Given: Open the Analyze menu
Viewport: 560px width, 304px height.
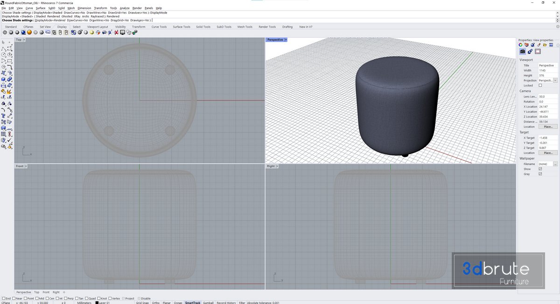Looking at the screenshot, I should click(125, 8).
